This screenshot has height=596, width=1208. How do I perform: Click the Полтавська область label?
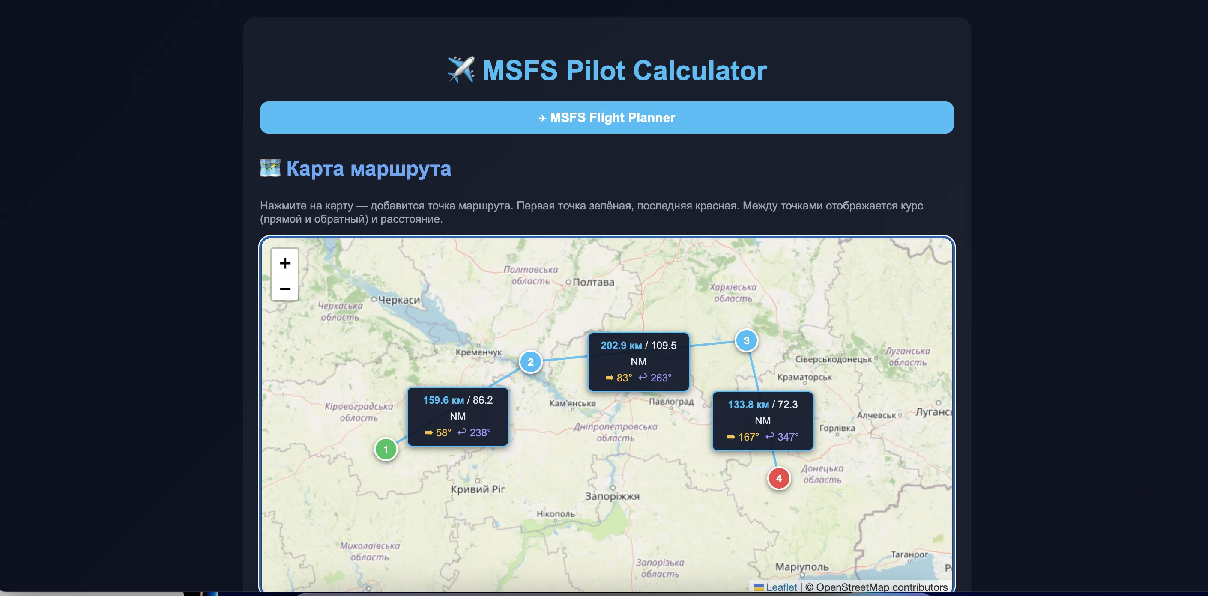coord(530,275)
